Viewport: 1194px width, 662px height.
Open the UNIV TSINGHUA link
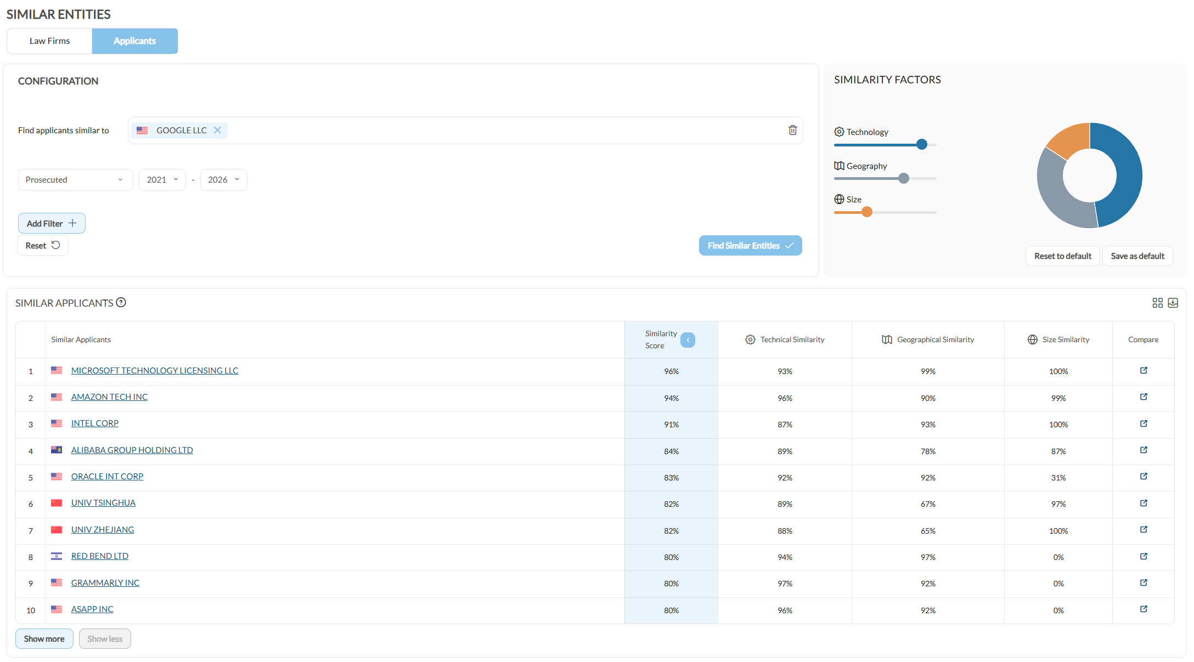pos(103,503)
